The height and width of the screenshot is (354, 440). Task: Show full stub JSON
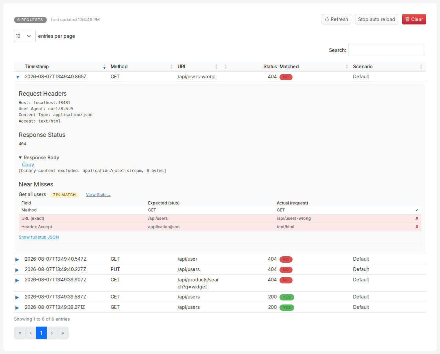(x=39, y=237)
